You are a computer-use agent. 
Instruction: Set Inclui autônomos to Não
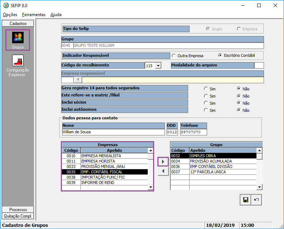pos(239,110)
